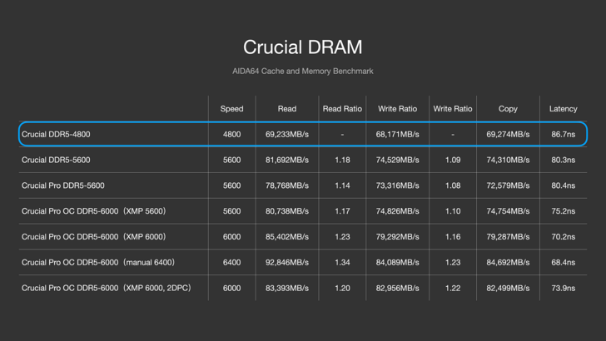The image size is (606, 341).
Task: Select latency value '70.2ns'
Action: click(x=563, y=237)
